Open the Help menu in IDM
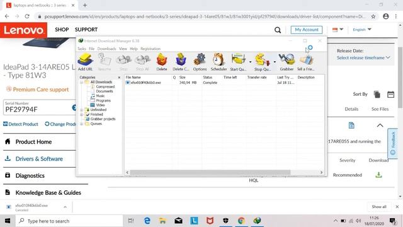The image size is (403, 227). pos(133,49)
